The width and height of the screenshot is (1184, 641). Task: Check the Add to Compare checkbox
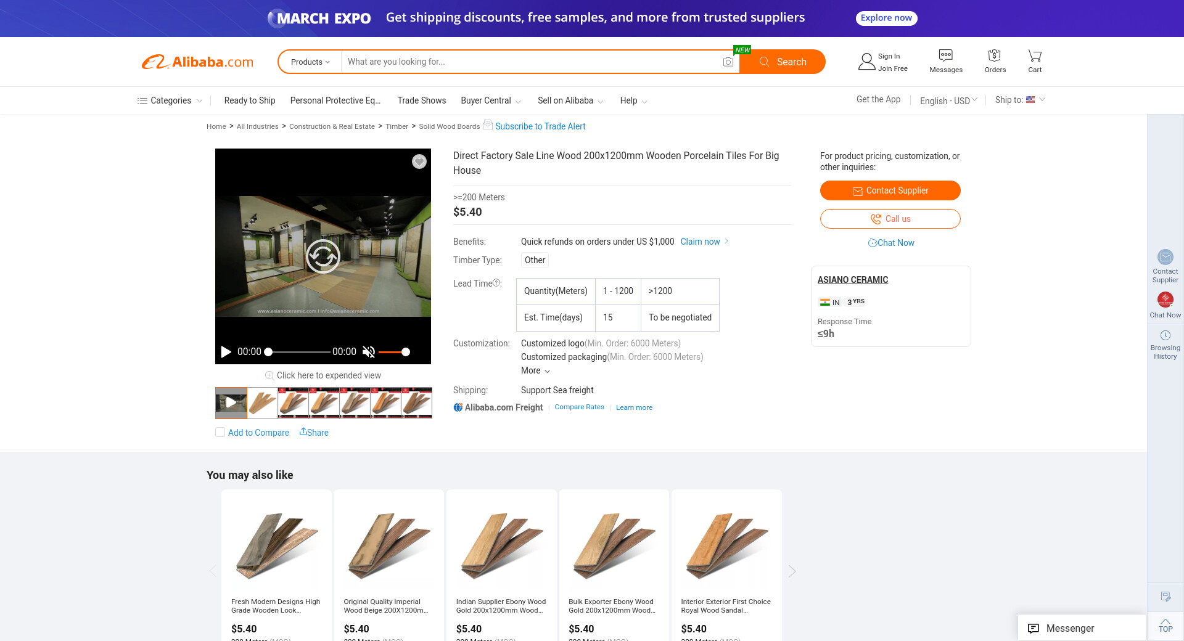[220, 432]
